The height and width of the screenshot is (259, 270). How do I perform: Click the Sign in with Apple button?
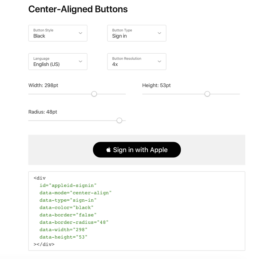click(137, 150)
